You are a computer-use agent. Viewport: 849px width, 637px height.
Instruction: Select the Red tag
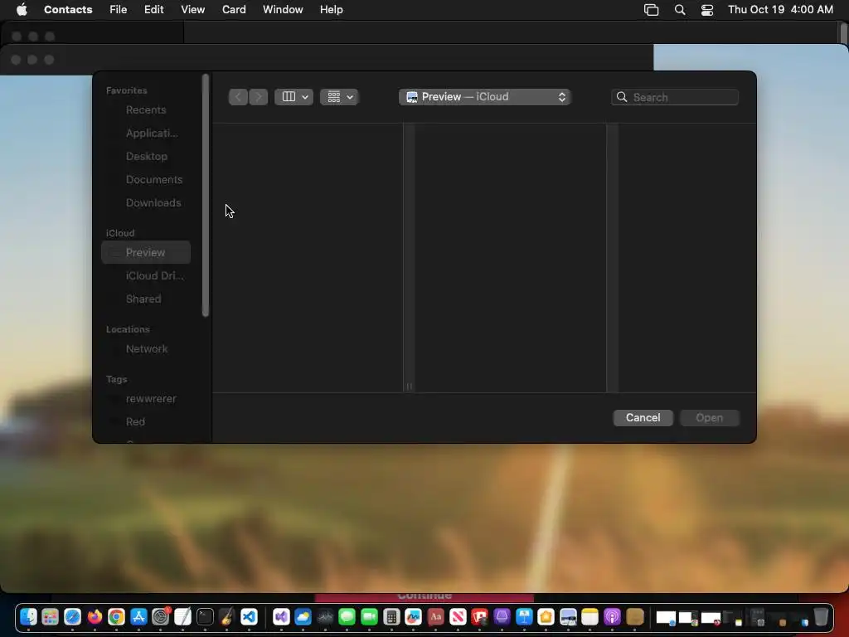tap(146, 422)
